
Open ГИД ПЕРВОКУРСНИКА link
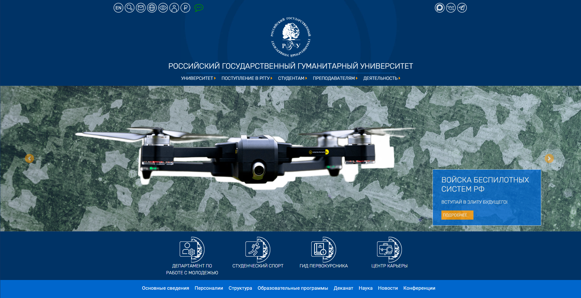click(x=324, y=266)
